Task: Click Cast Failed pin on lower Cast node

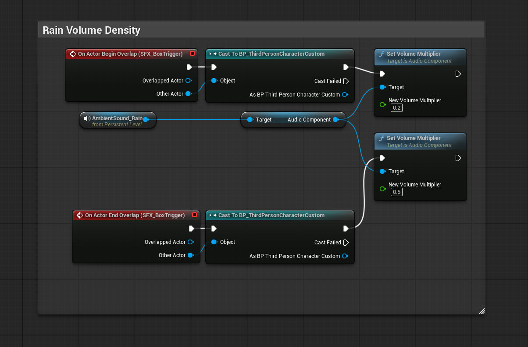Action: click(346, 243)
